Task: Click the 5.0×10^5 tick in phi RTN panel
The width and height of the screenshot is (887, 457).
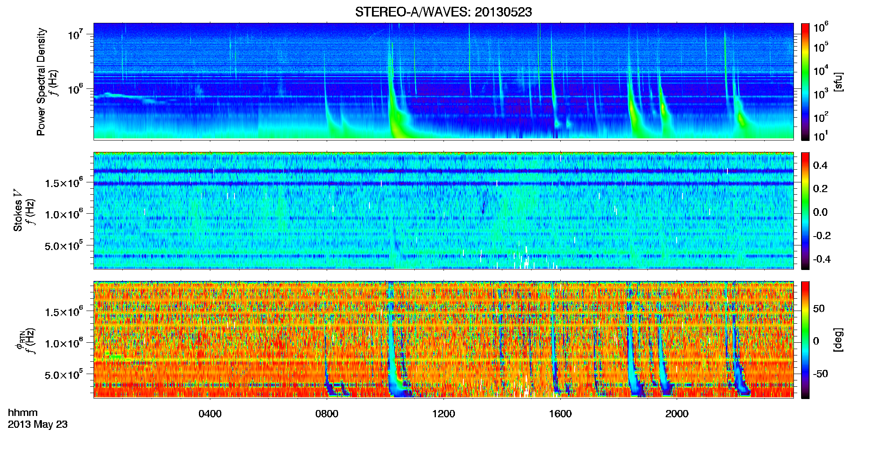Action: pos(64,374)
